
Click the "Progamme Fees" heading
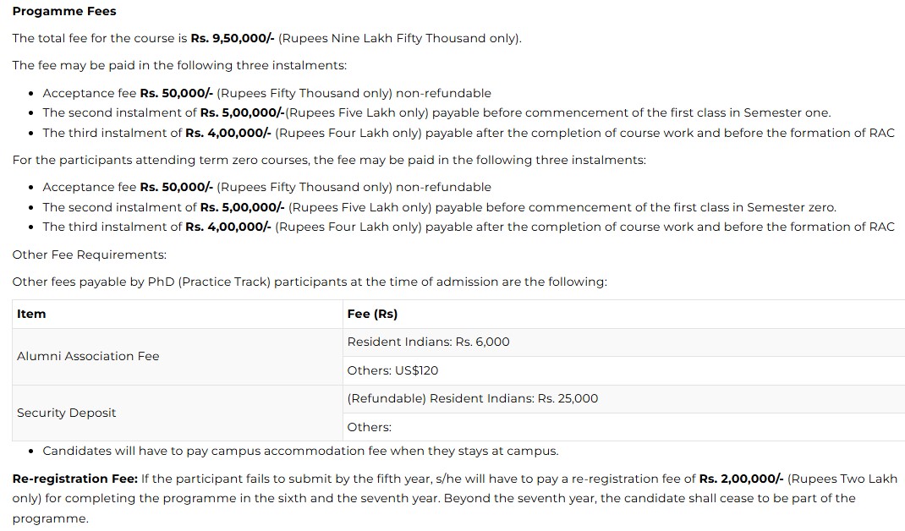coord(64,11)
